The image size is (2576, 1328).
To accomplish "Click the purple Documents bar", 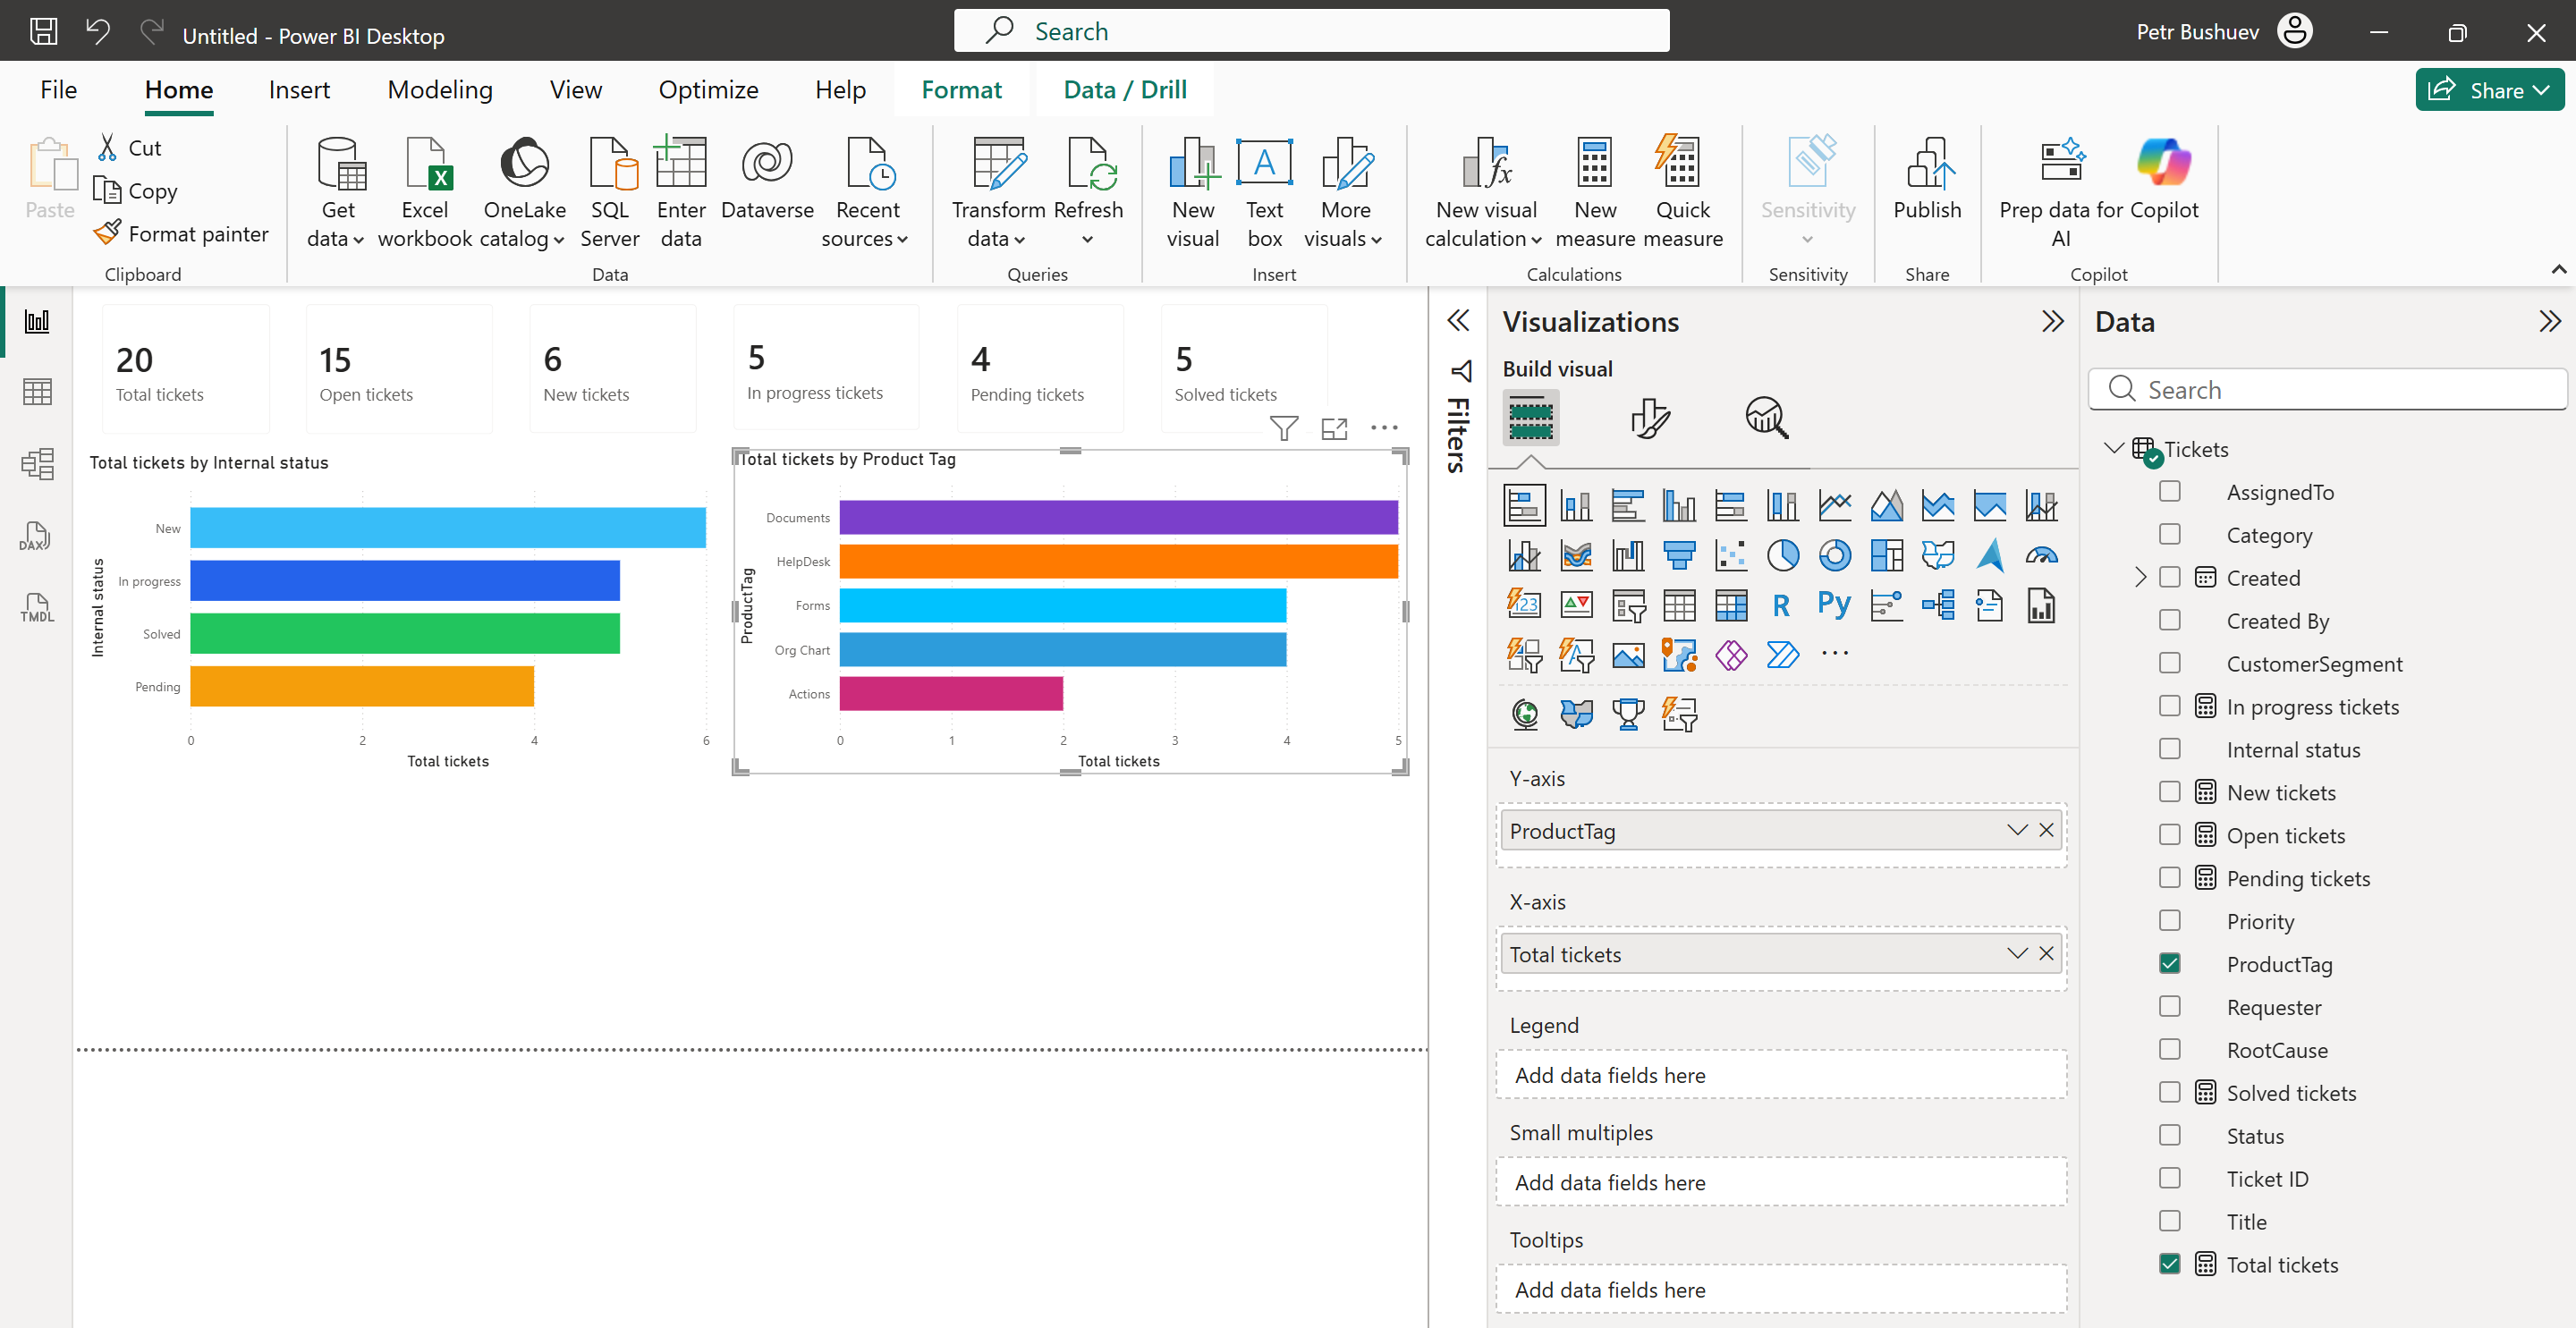I will click(1118, 517).
